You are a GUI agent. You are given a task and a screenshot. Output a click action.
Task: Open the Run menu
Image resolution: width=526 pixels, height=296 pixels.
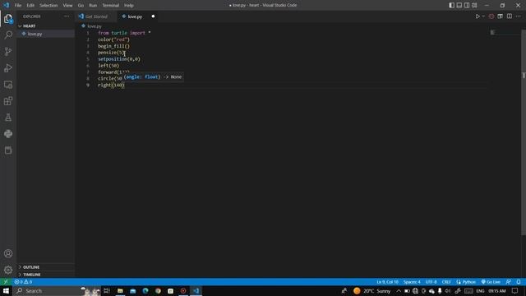point(93,6)
